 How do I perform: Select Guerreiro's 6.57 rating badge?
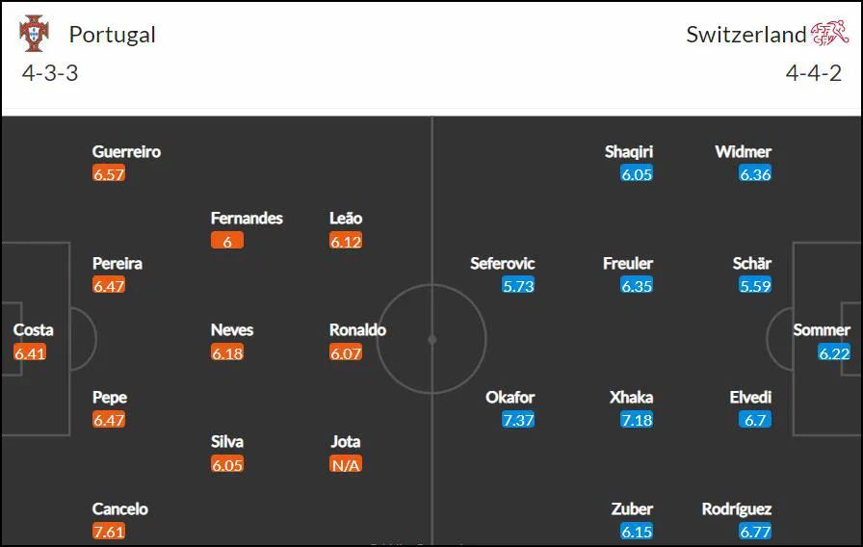pyautogui.click(x=109, y=174)
